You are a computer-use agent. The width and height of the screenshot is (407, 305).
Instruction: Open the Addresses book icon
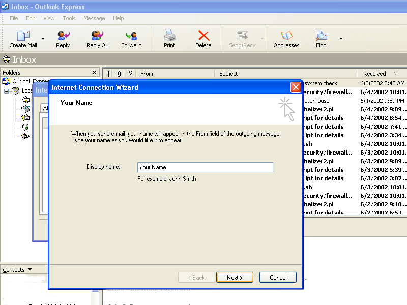tap(286, 36)
